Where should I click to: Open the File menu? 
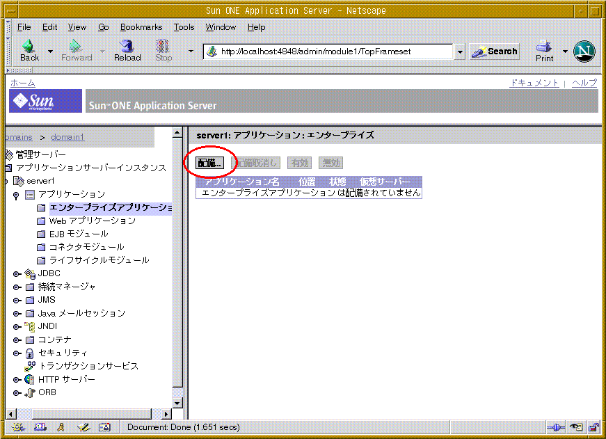24,27
